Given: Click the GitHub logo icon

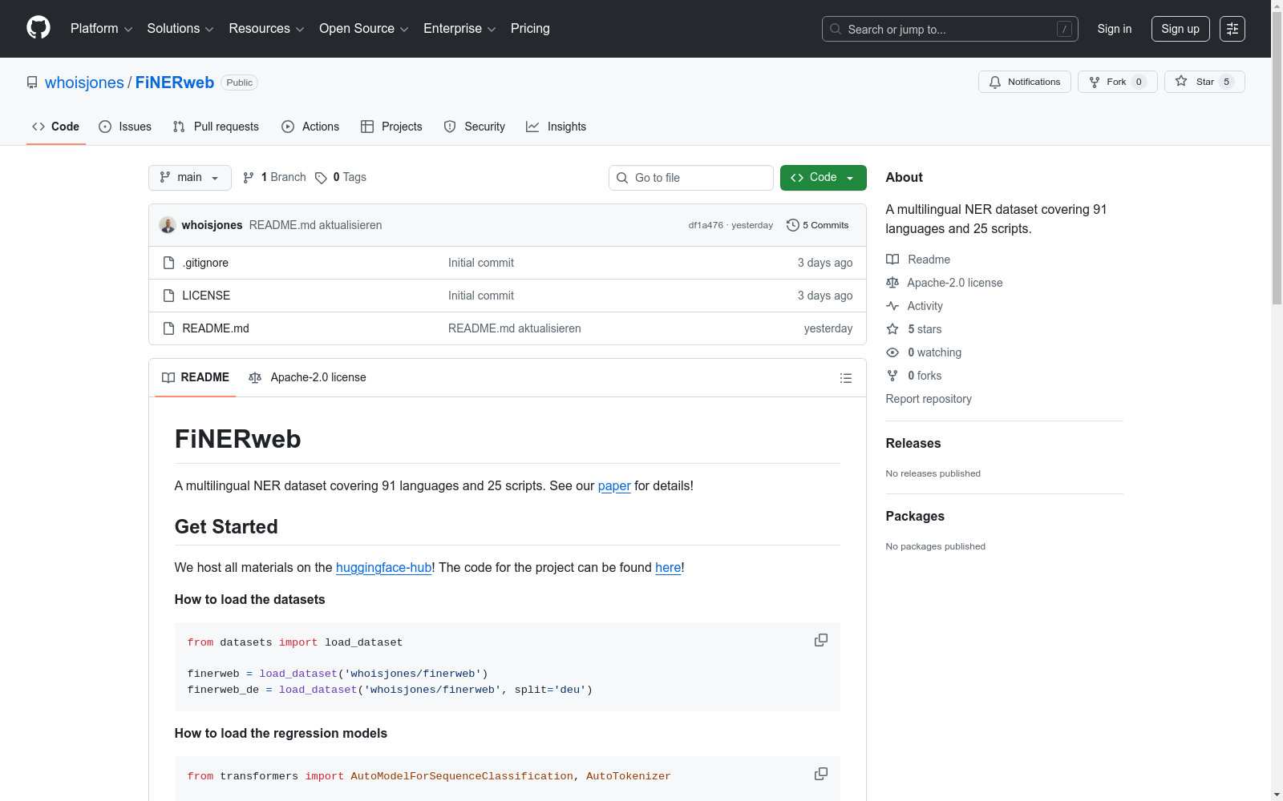Looking at the screenshot, I should tap(38, 28).
